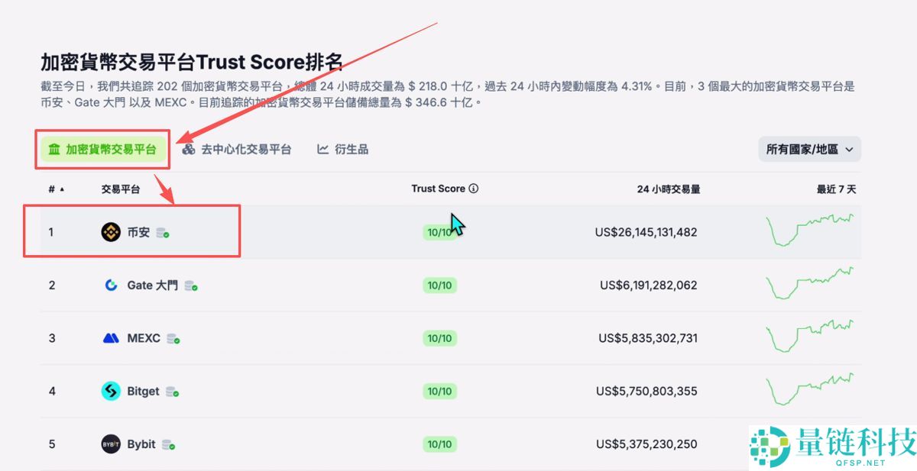This screenshot has width=917, height=471.
Task: Click the 10/10 score badge for MEXC
Action: 439,338
